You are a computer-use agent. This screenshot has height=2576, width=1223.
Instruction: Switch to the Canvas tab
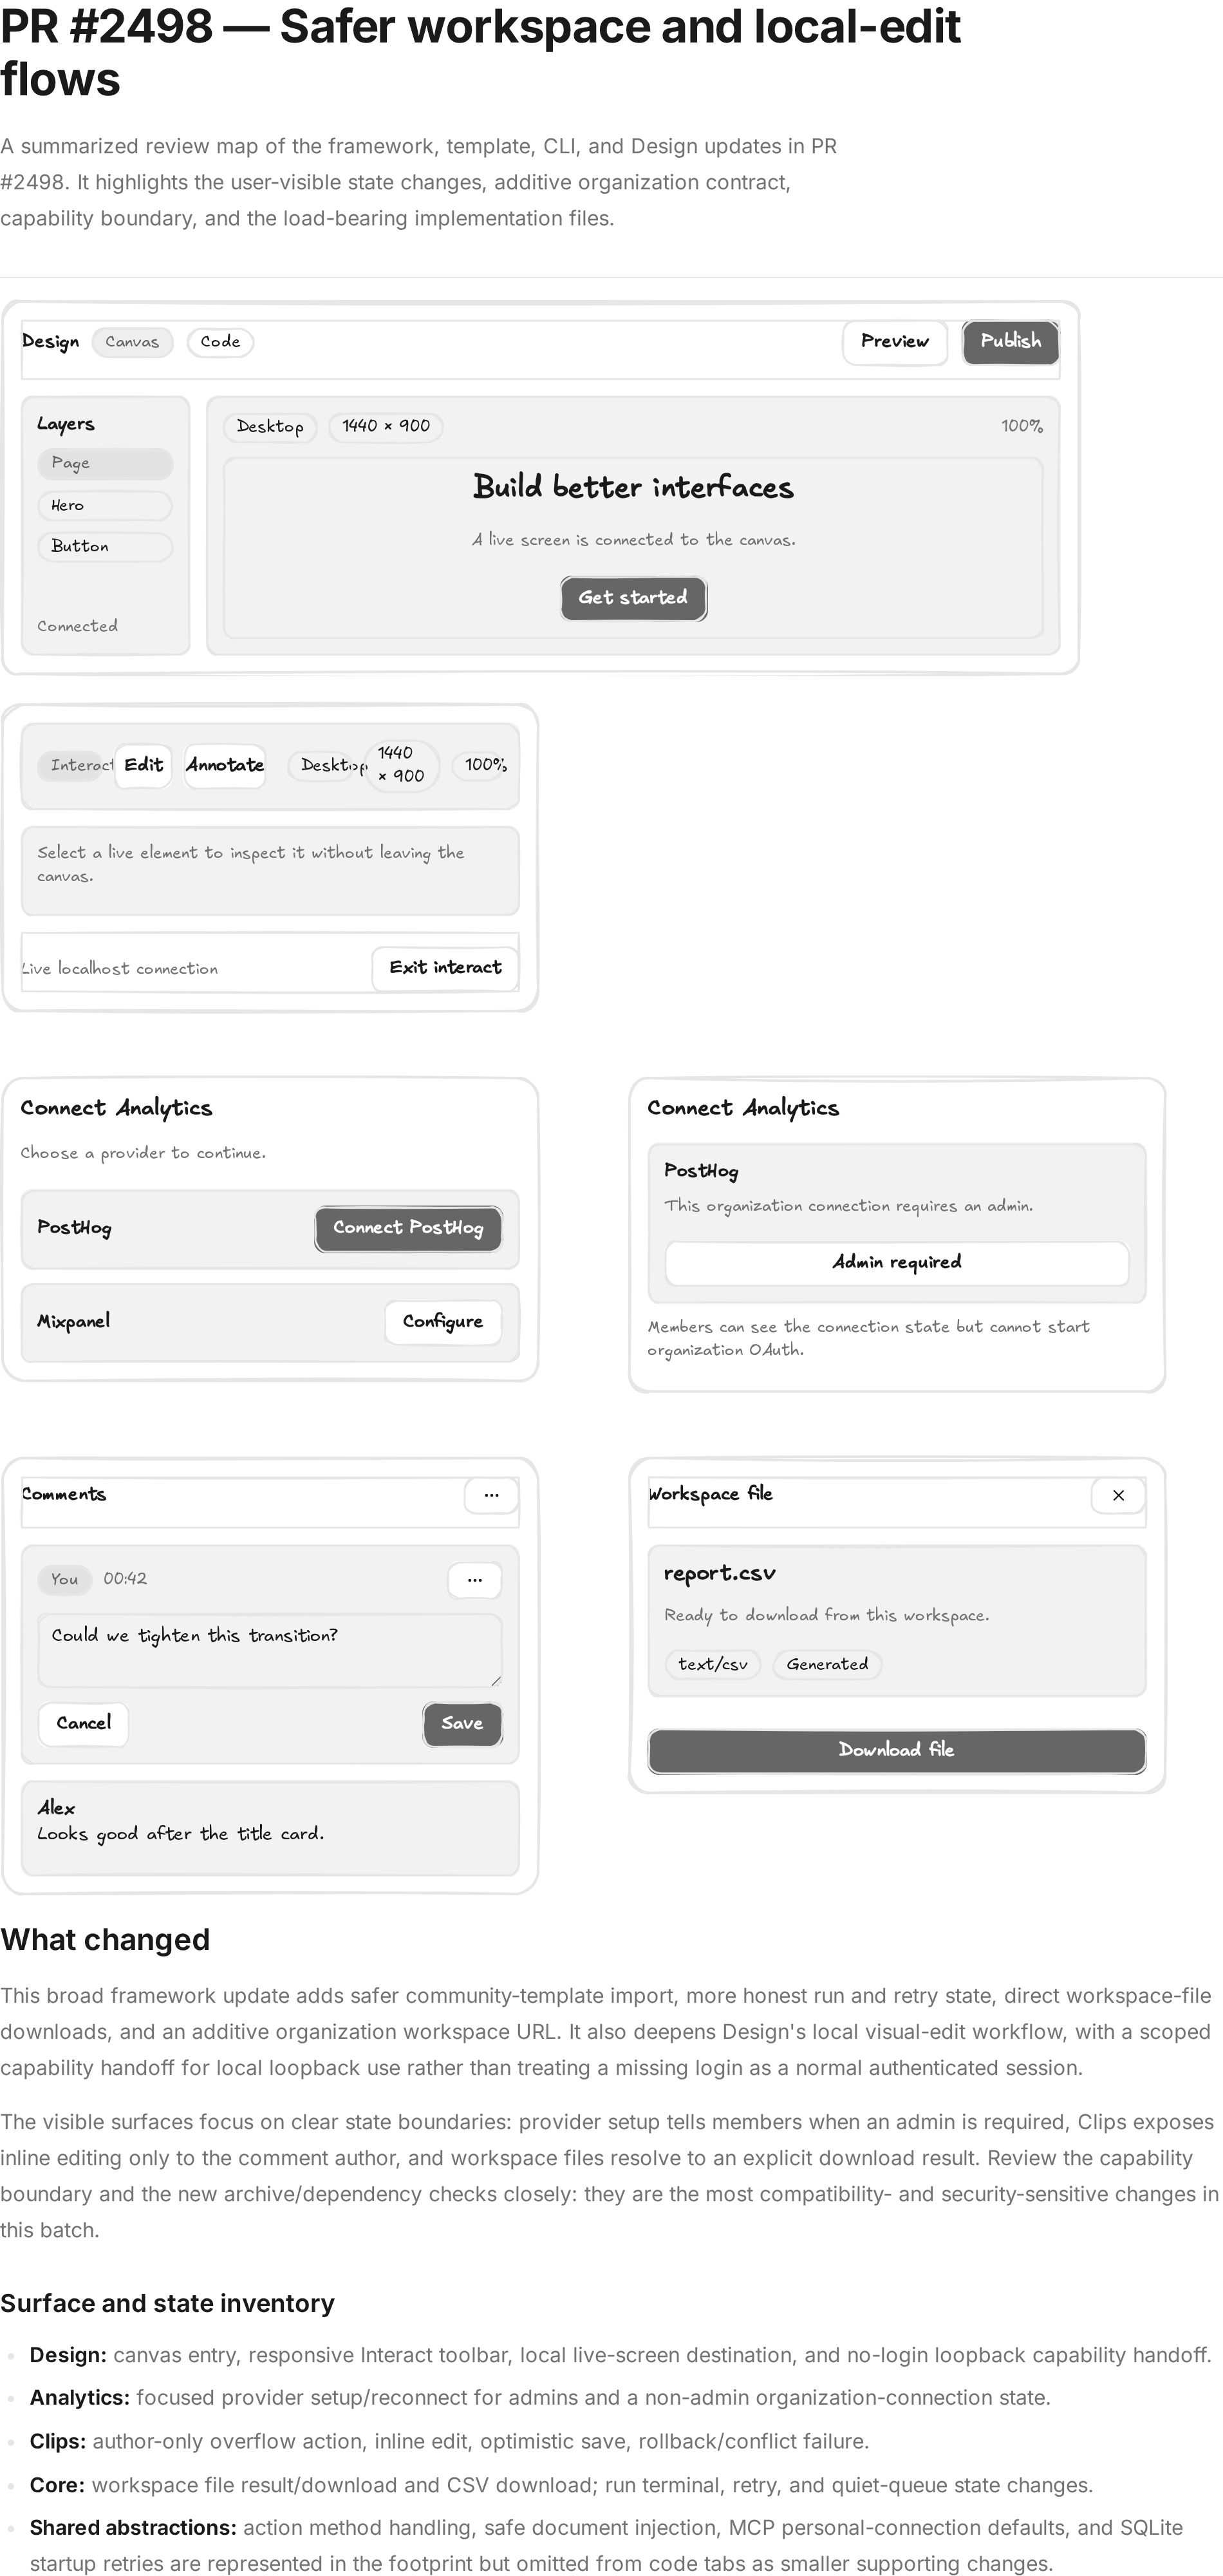tap(132, 342)
